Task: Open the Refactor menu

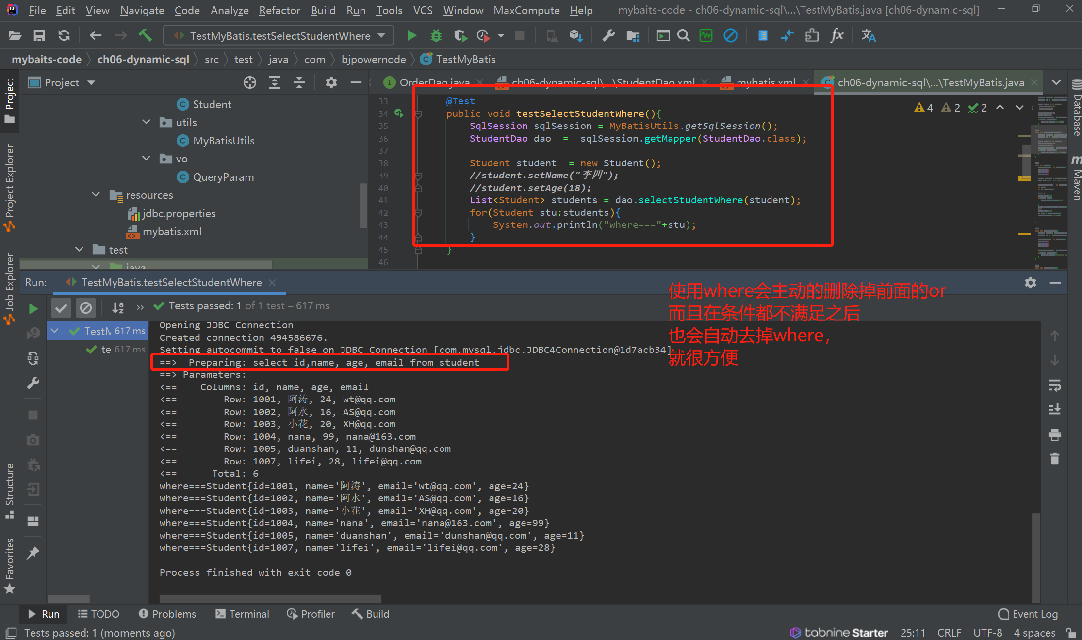Action: click(279, 10)
